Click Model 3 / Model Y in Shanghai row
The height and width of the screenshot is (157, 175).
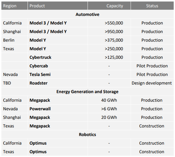coord(48,31)
